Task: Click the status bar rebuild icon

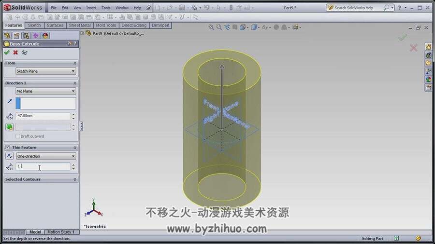Action: tap(419, 238)
